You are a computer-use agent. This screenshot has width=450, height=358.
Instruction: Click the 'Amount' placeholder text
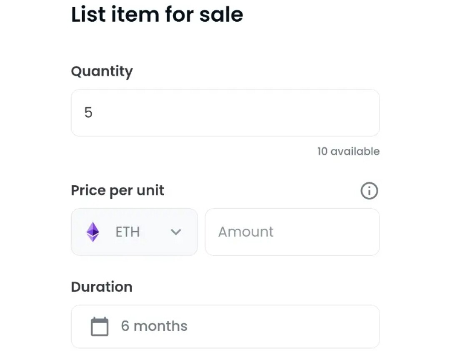[246, 232]
